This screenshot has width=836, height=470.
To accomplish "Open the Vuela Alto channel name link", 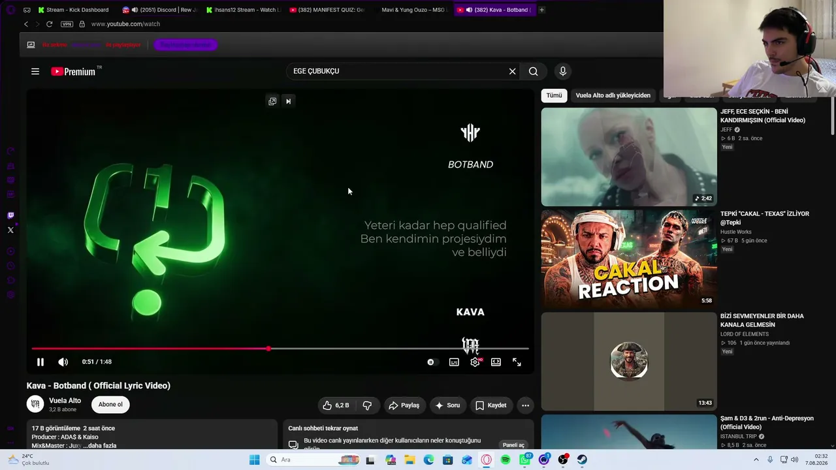I will (x=65, y=401).
